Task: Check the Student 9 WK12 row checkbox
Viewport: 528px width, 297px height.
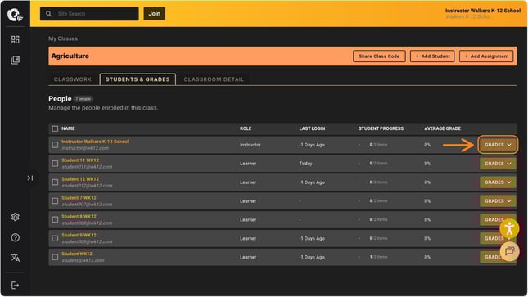Action: pos(55,238)
